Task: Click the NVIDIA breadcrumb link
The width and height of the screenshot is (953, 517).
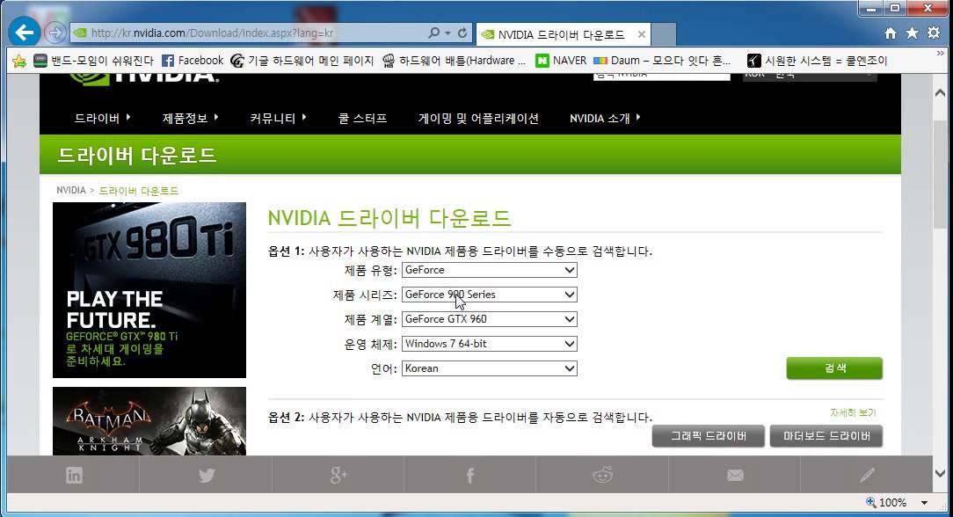Action: (71, 190)
